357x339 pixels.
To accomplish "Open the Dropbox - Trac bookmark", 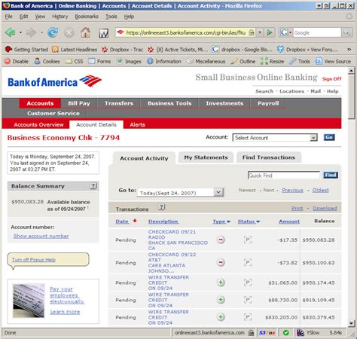I will 122,50.
